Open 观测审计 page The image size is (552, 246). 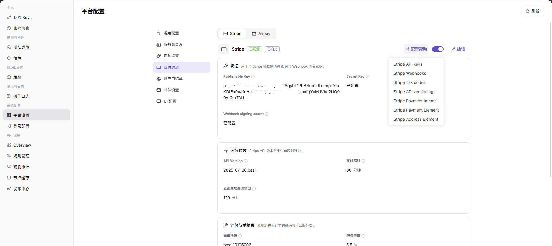pyautogui.click(x=37, y=167)
